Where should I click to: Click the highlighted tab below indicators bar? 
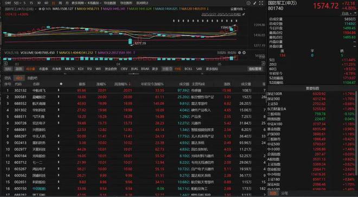[19, 78]
